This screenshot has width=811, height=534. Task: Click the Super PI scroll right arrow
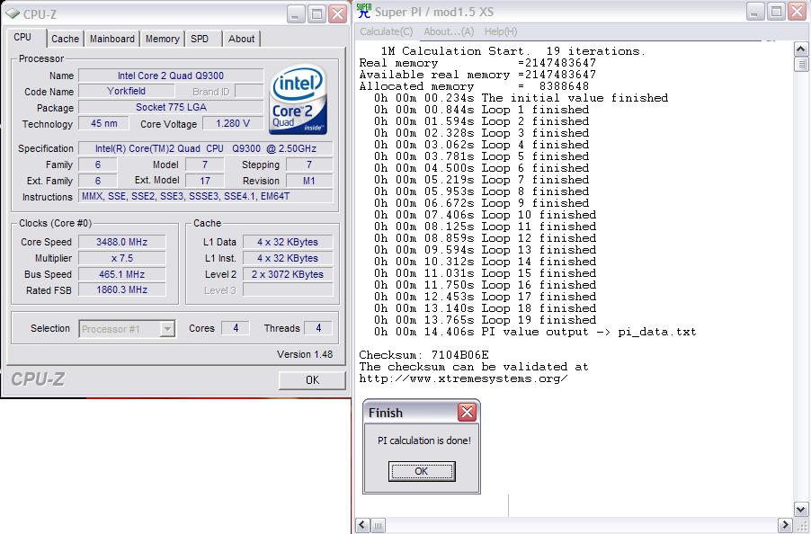pos(785,525)
